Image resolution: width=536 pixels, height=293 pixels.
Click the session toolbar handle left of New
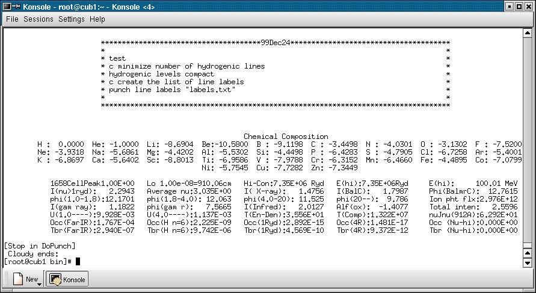pos(6,279)
